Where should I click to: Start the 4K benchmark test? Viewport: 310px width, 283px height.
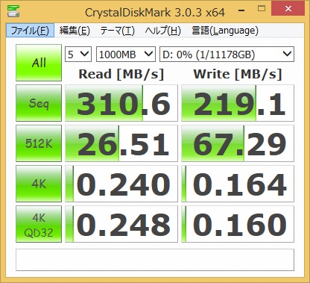click(39, 184)
